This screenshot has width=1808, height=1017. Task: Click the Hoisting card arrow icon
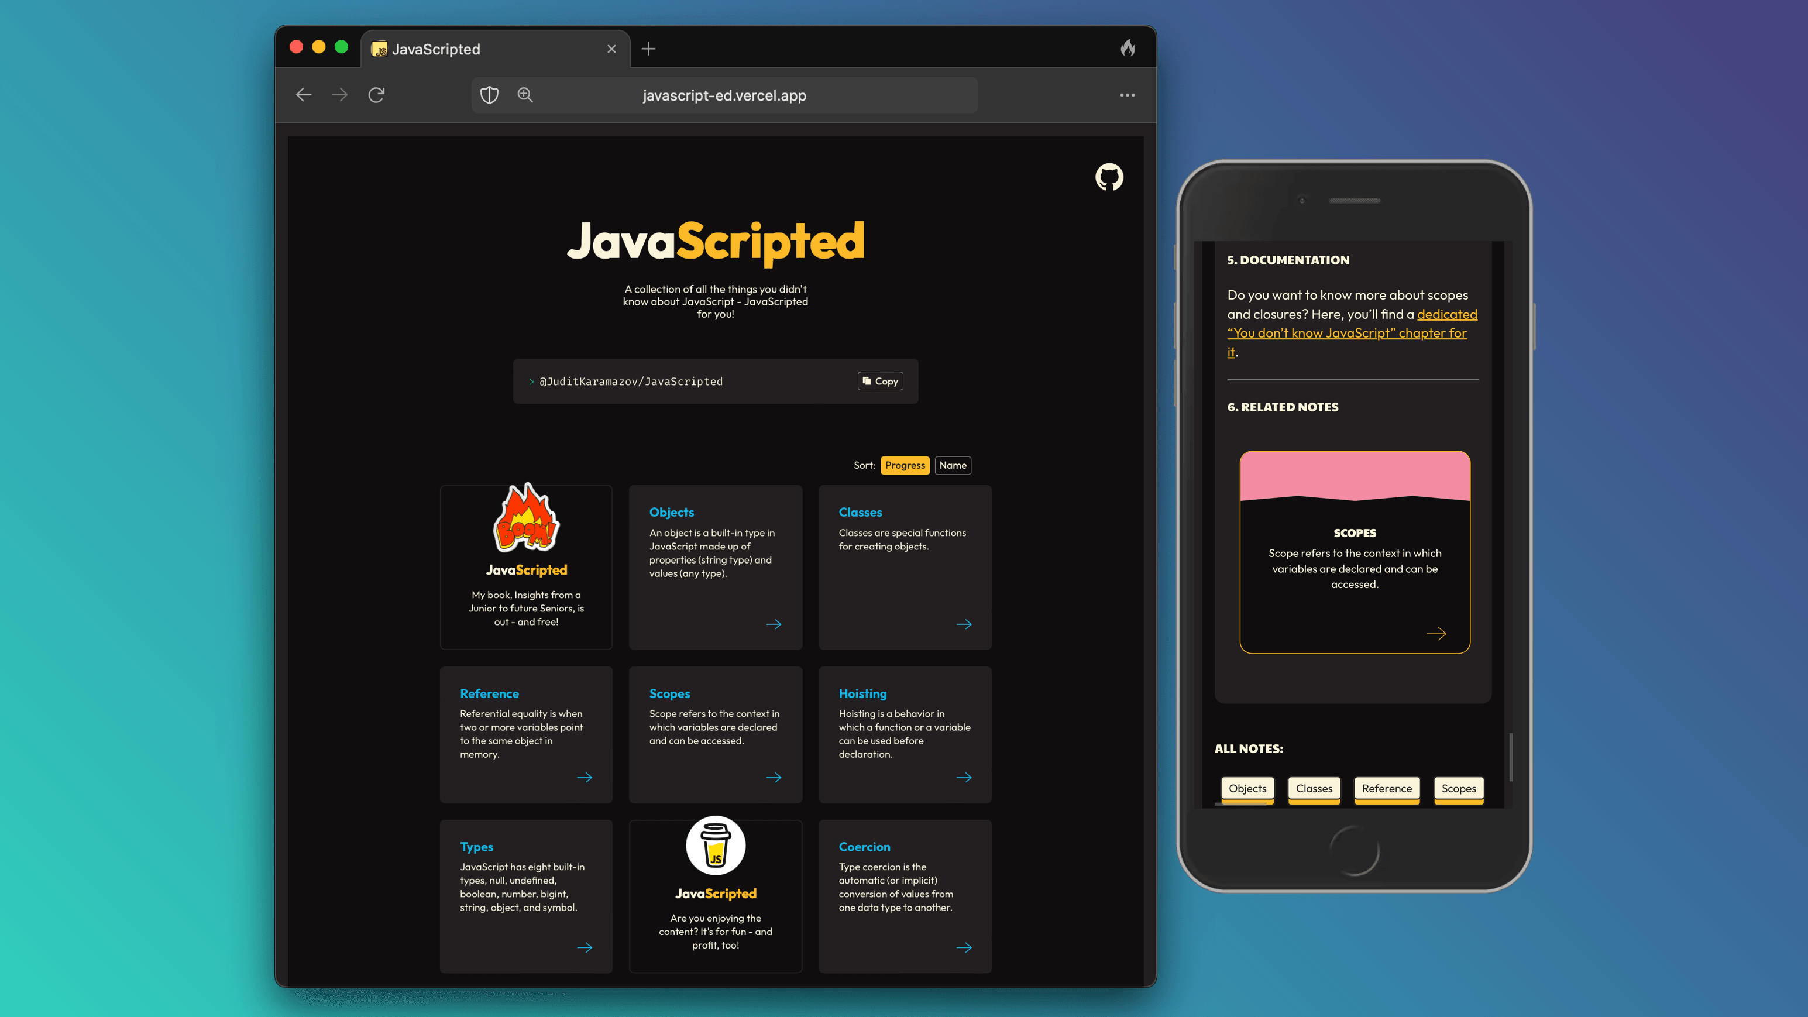coord(965,777)
